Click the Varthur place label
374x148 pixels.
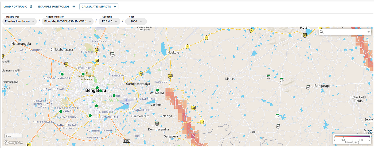[x=156, y=105]
